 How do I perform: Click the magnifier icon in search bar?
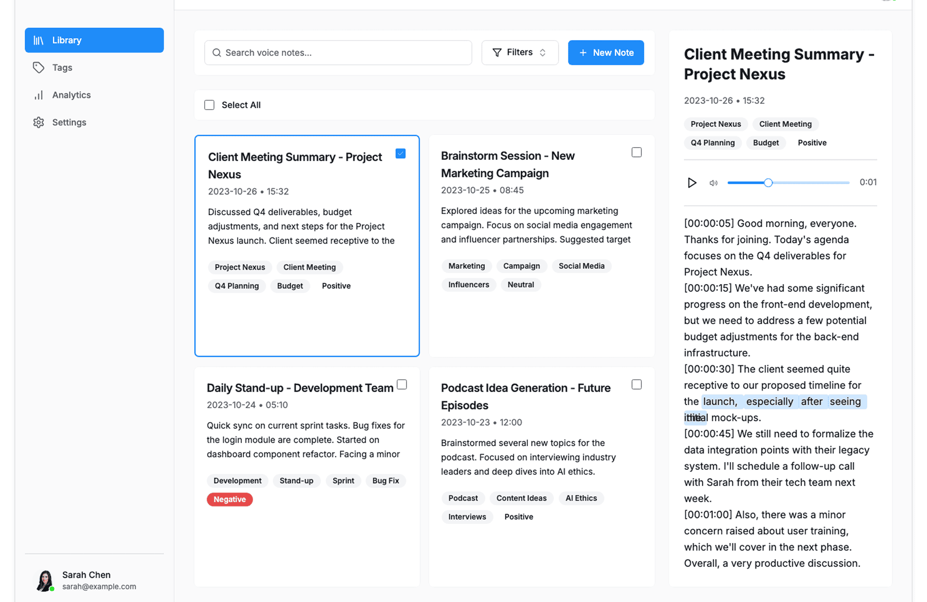(x=217, y=53)
